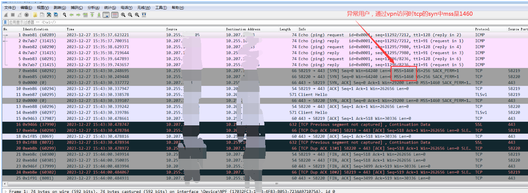Reload the capture file

pyautogui.click(x=56, y=15)
